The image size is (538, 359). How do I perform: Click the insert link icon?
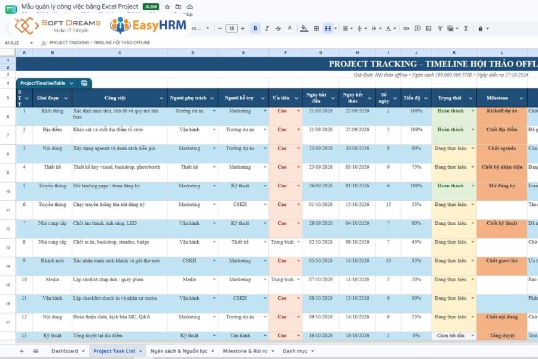tap(406, 29)
